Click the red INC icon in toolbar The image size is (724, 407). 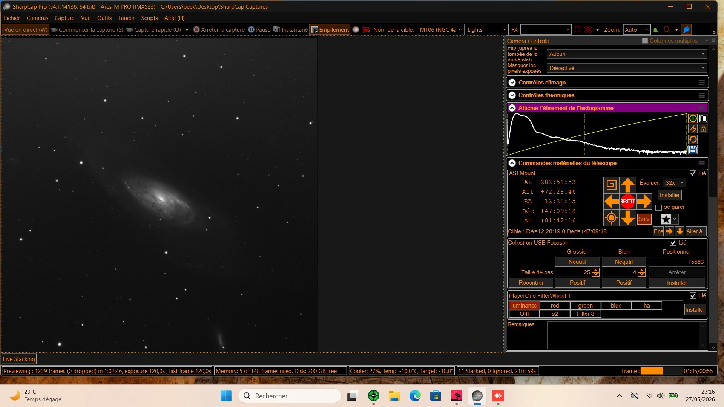(x=366, y=29)
